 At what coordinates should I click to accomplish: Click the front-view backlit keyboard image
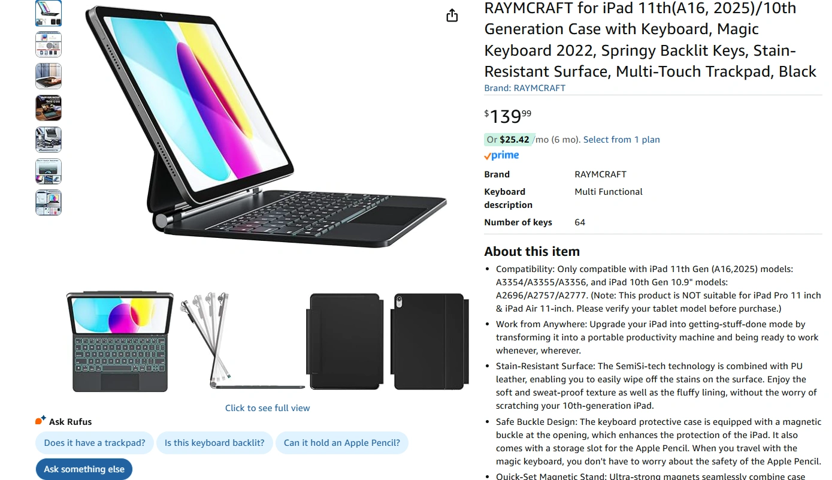[x=120, y=342]
